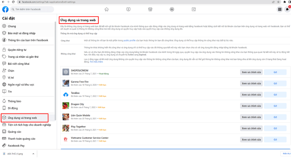Open Facebook Pay settings
This screenshot has width=291, height=158.
click(28, 146)
